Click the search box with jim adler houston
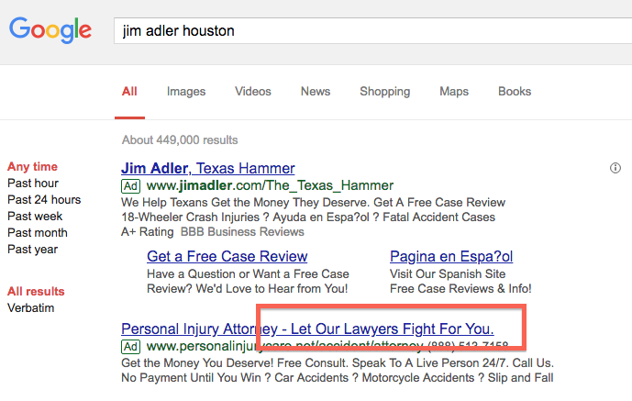This screenshot has height=401, width=632. [372, 30]
